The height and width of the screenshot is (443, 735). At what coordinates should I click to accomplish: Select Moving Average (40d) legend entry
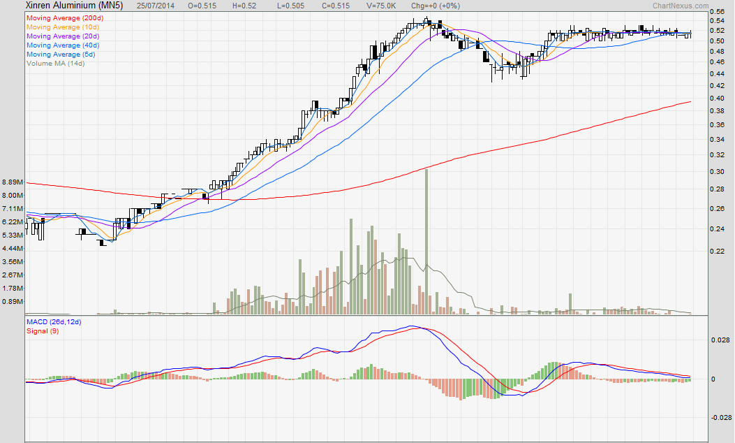63,45
